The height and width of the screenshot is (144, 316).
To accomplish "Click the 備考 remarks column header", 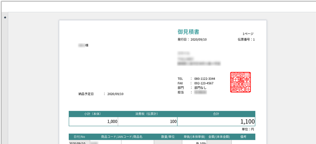I will coord(243,137).
